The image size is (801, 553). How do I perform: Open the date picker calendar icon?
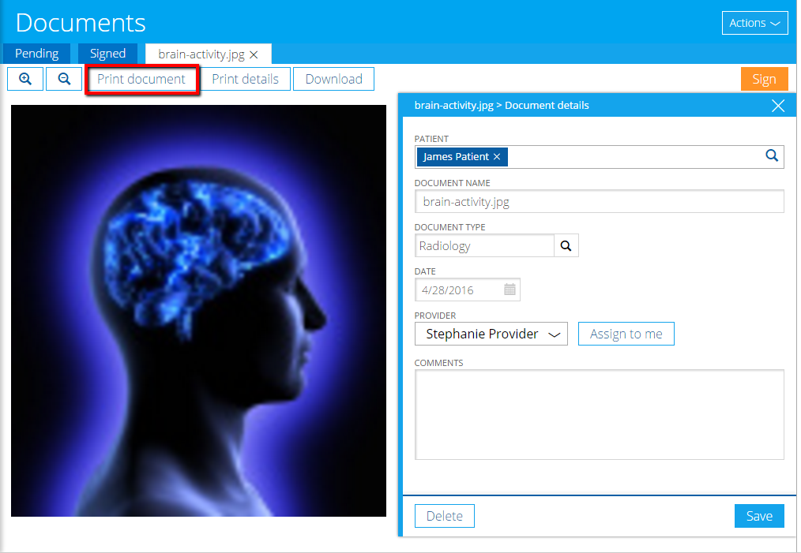coord(510,290)
